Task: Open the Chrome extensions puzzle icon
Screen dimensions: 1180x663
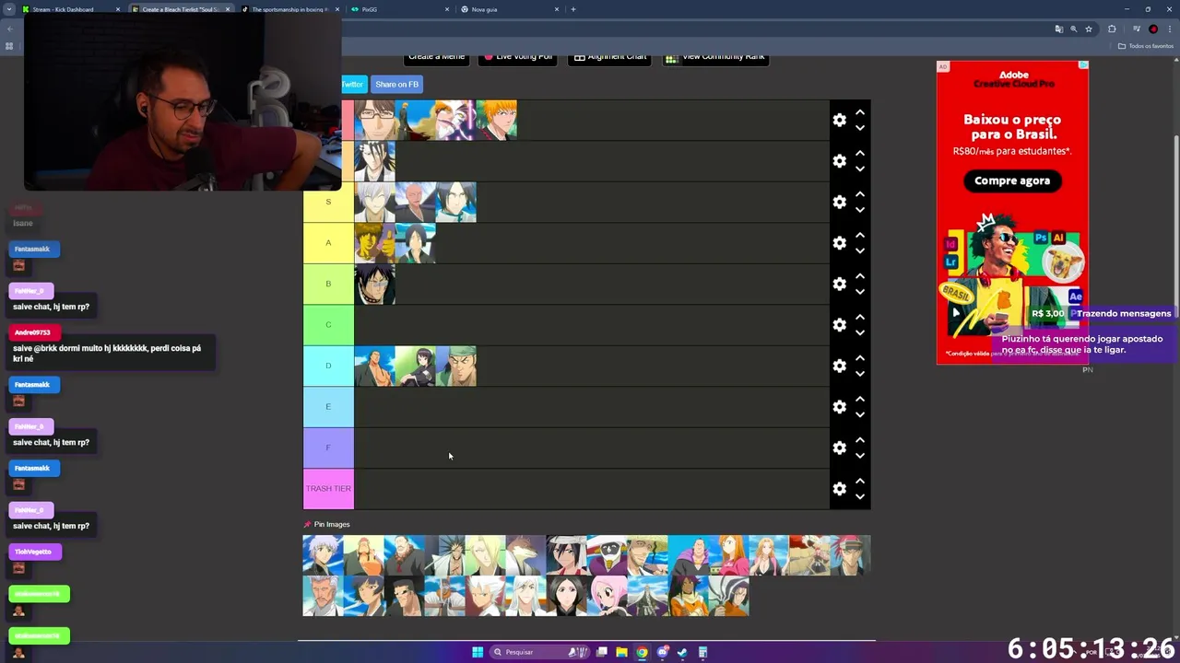Action: [x=1112, y=29]
